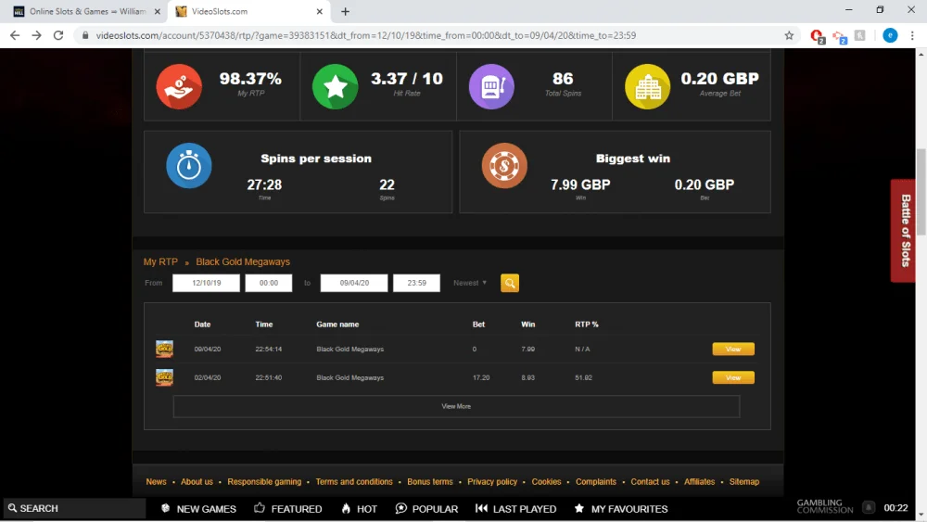This screenshot has height=522, width=927.
Task: Click the browser address bar URL
Action: (366, 35)
